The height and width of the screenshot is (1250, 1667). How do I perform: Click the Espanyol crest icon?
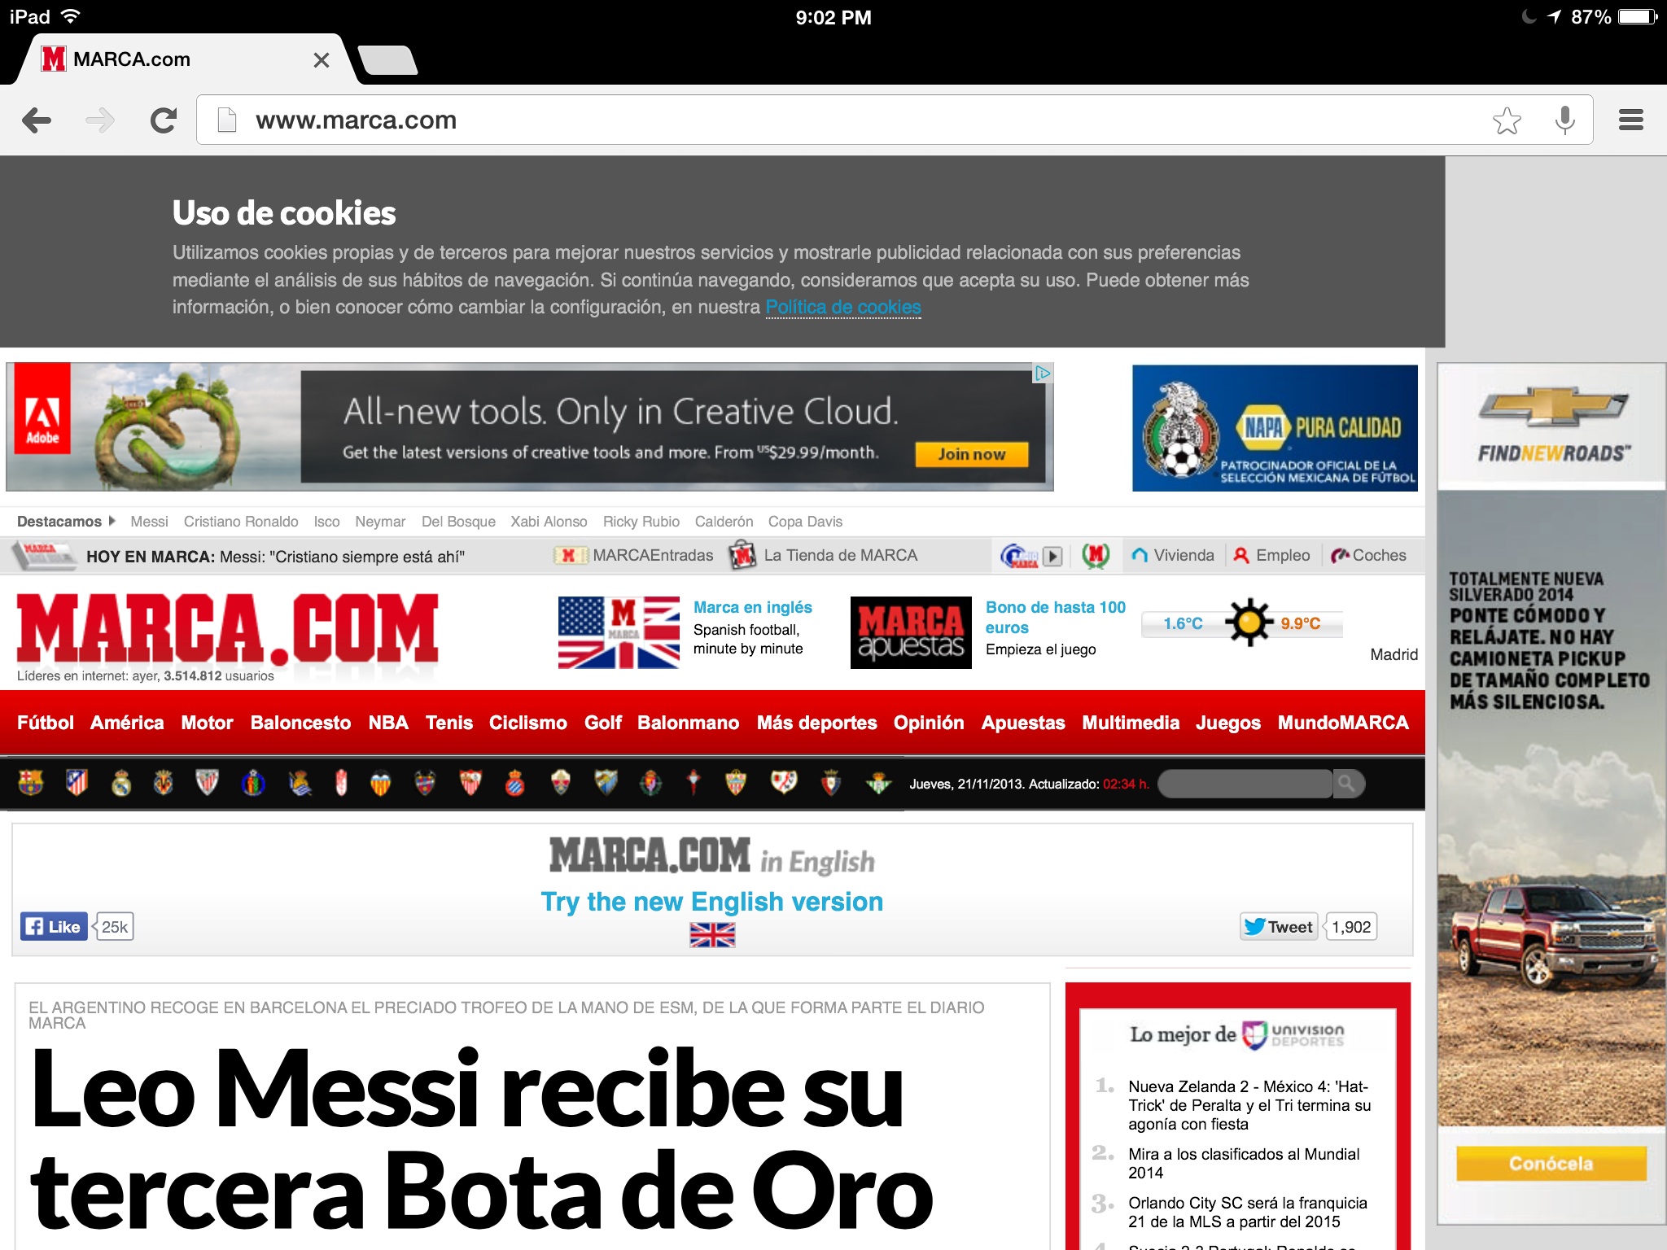click(514, 783)
